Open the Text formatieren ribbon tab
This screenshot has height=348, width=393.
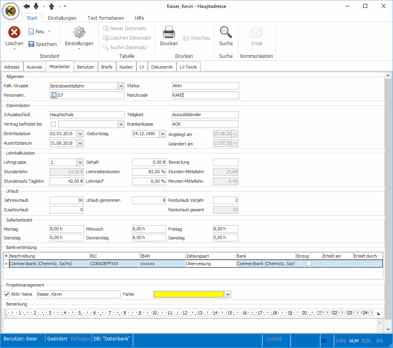(x=105, y=18)
